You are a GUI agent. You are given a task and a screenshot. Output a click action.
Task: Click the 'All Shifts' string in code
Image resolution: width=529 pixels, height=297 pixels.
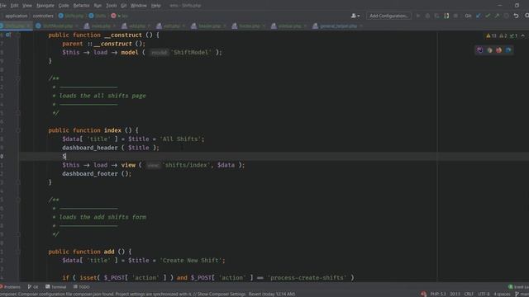[x=180, y=139]
